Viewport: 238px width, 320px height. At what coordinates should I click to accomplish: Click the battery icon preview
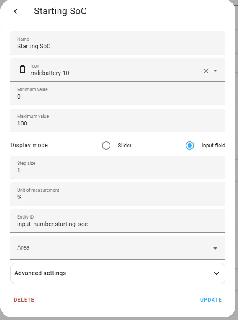coord(22,69)
